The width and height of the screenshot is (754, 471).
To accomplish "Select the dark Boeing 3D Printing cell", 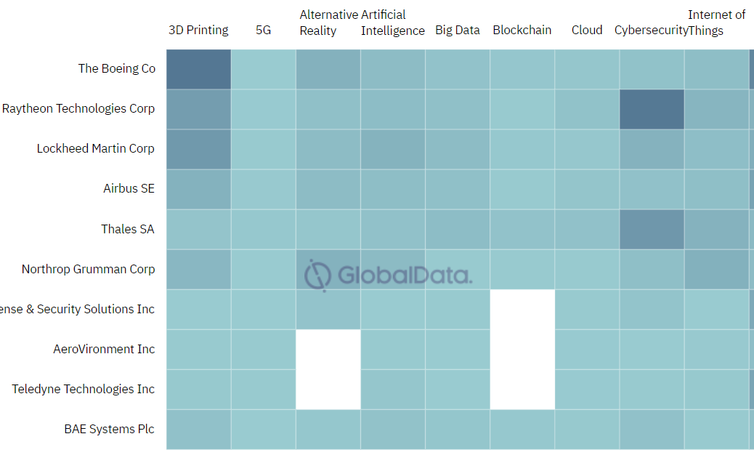I will click(x=198, y=69).
